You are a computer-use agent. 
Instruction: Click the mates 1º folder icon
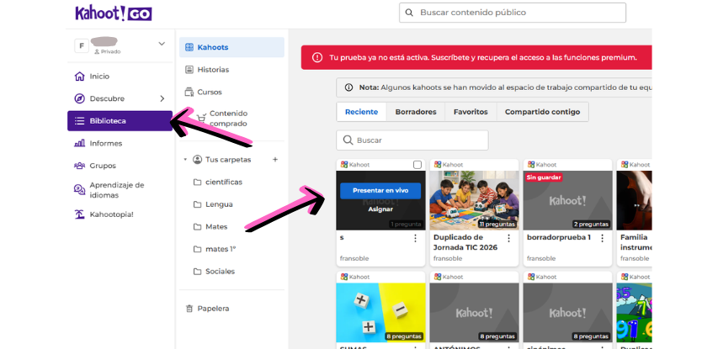(x=197, y=249)
